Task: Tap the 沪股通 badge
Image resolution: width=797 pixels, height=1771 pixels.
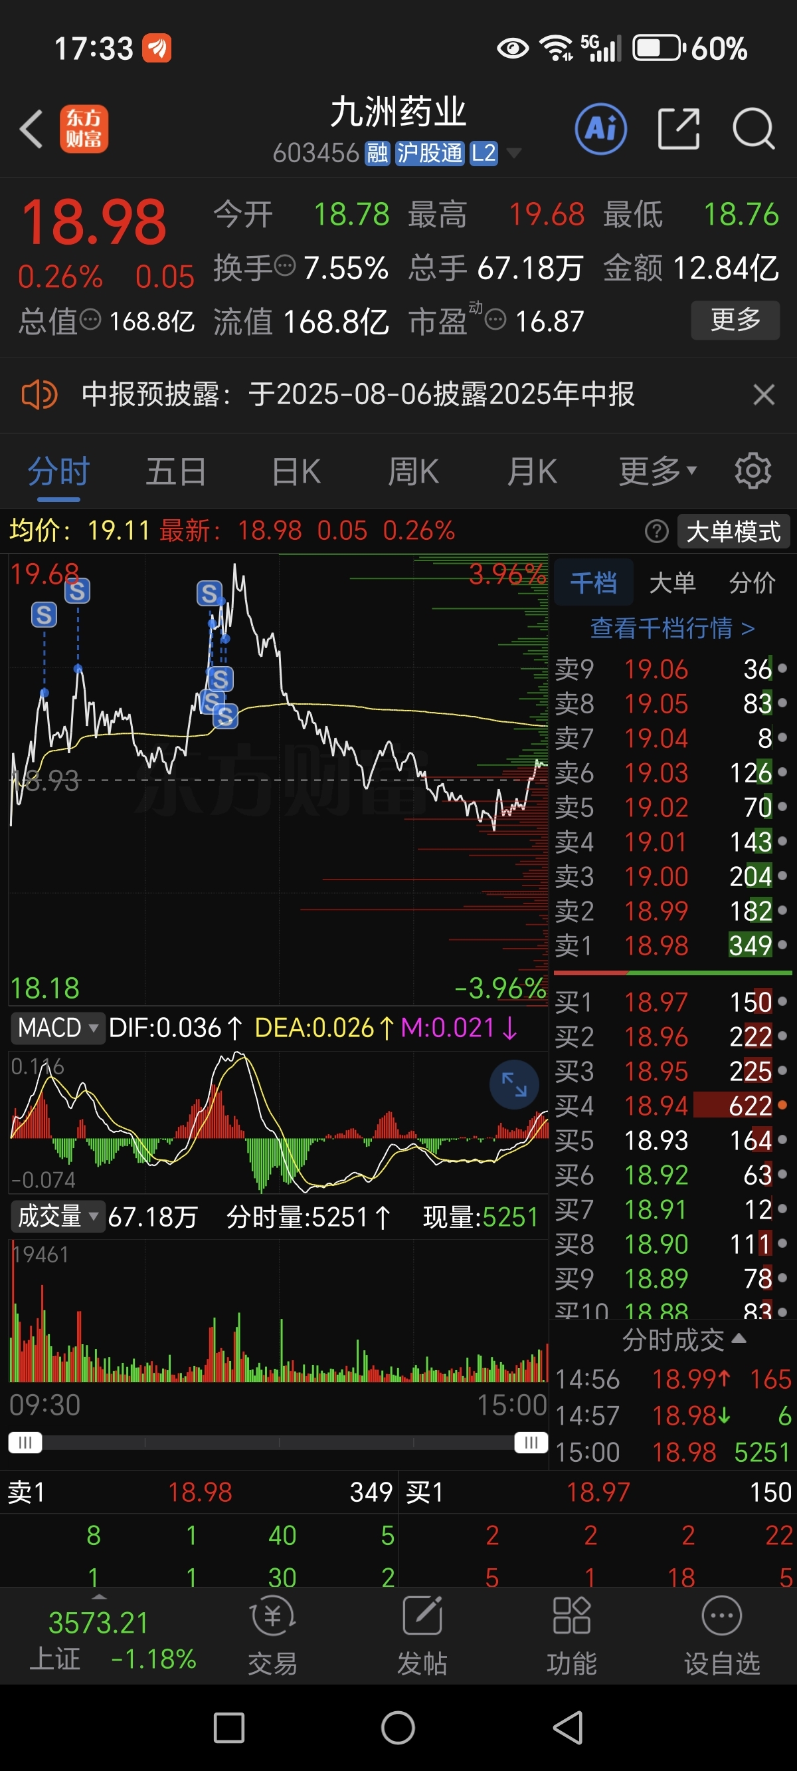Action: (430, 153)
